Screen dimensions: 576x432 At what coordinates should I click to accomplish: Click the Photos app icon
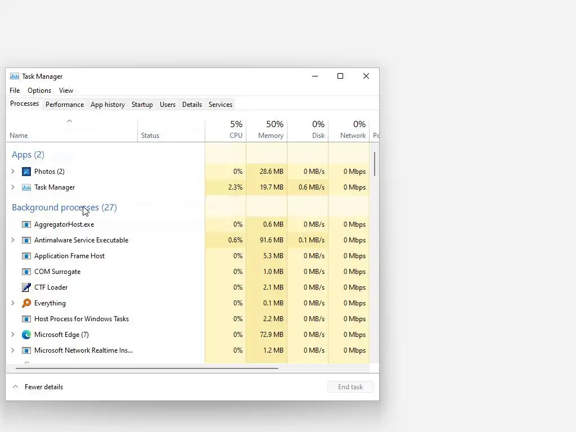(26, 172)
